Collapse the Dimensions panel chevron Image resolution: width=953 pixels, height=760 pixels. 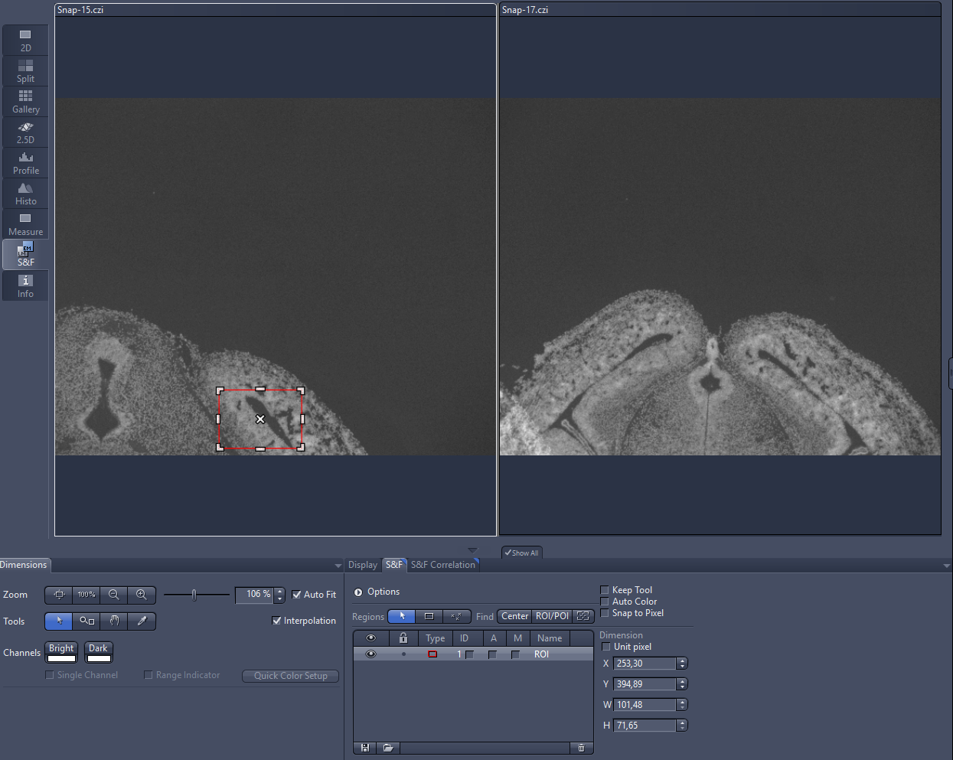339,565
